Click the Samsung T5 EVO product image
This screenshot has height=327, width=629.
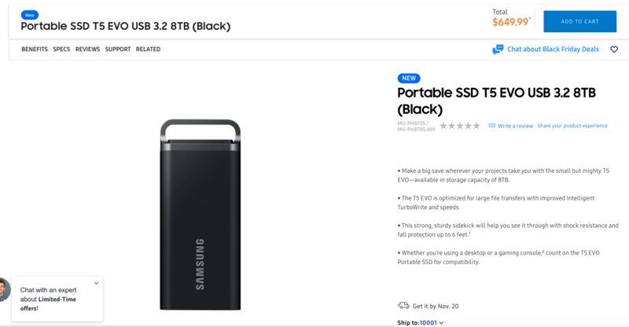(200, 215)
